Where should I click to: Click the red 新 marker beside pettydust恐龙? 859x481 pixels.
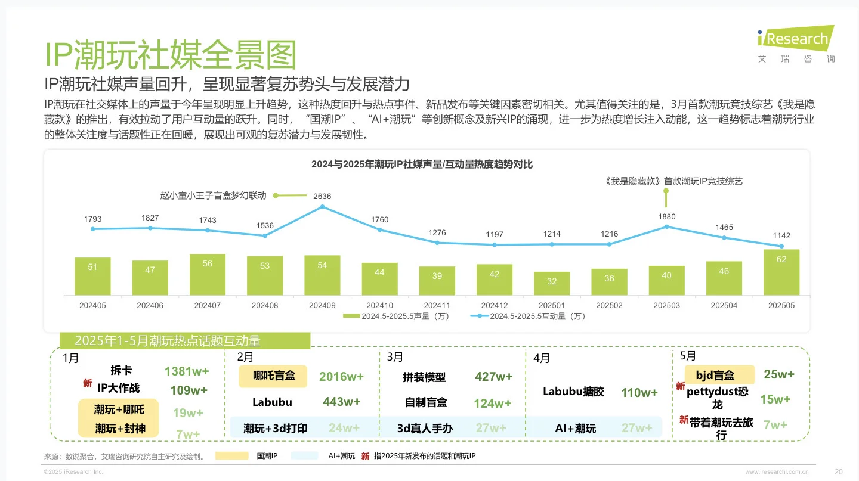click(x=680, y=387)
